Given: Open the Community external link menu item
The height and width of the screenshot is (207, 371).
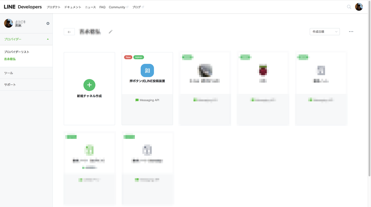Looking at the screenshot, I should 117,7.
